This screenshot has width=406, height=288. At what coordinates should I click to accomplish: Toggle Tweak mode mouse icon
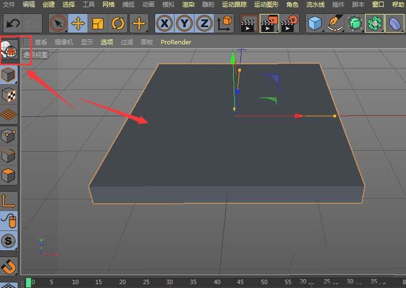point(8,221)
